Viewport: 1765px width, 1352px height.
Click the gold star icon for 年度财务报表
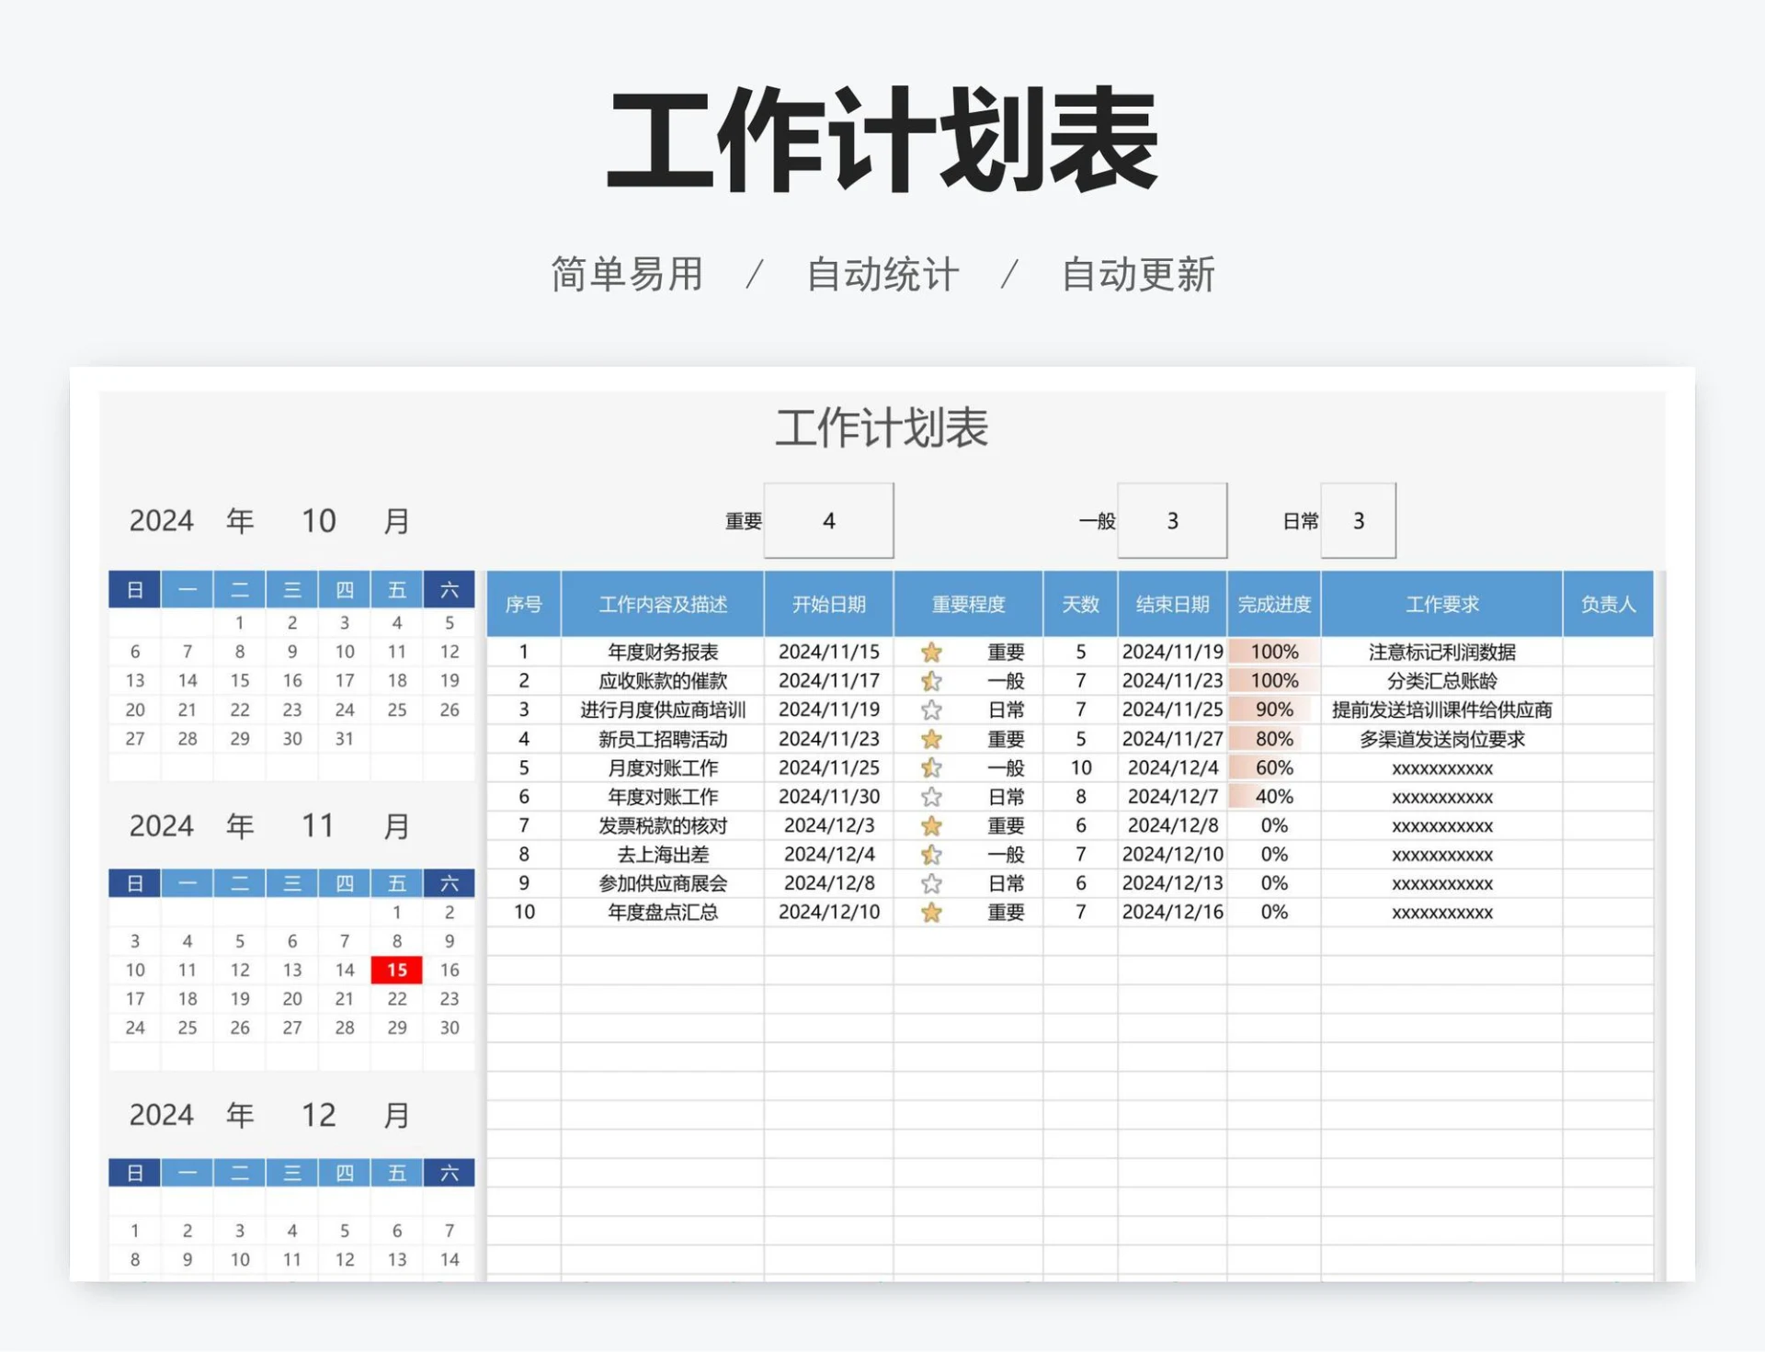pos(932,653)
